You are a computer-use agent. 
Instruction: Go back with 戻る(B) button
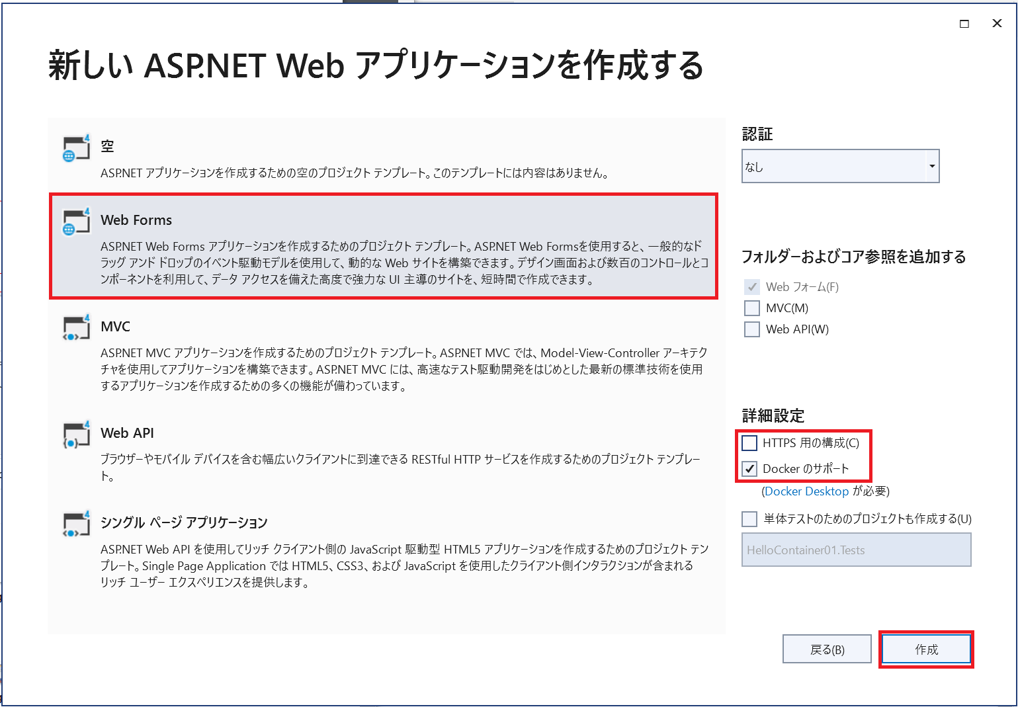827,649
